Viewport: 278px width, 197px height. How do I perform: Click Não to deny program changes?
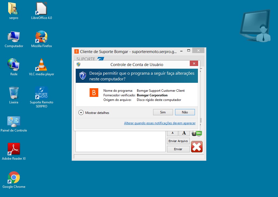(185, 112)
